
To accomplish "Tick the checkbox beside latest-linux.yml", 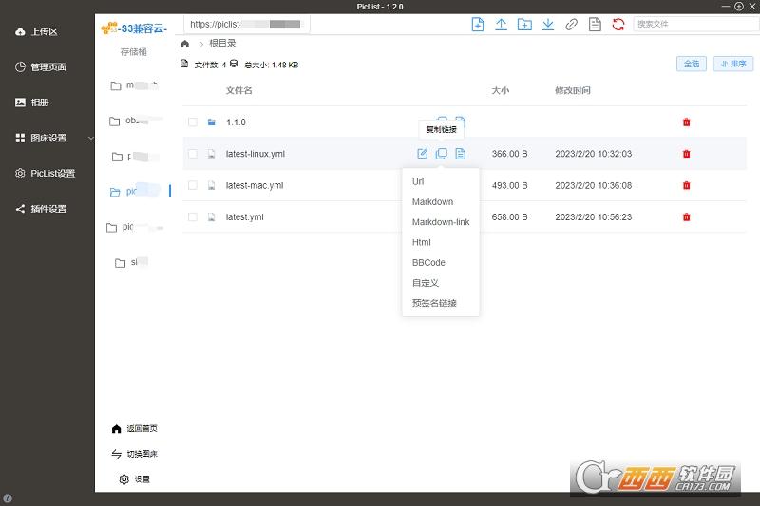I will tap(193, 154).
